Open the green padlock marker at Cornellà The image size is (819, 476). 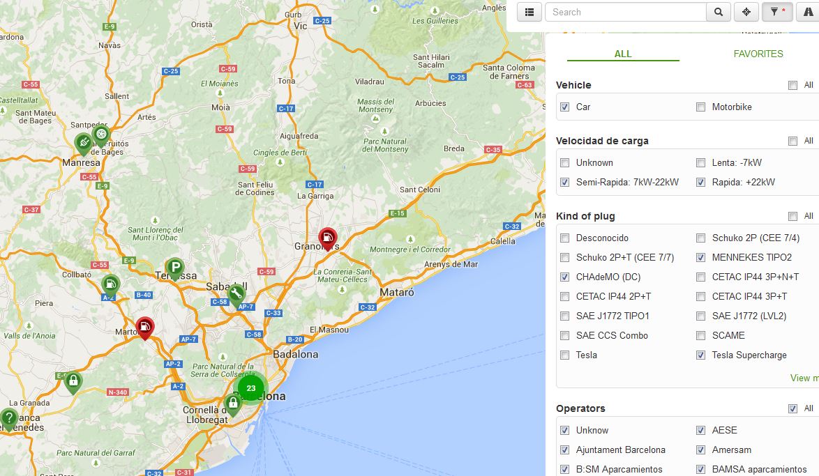(x=233, y=404)
